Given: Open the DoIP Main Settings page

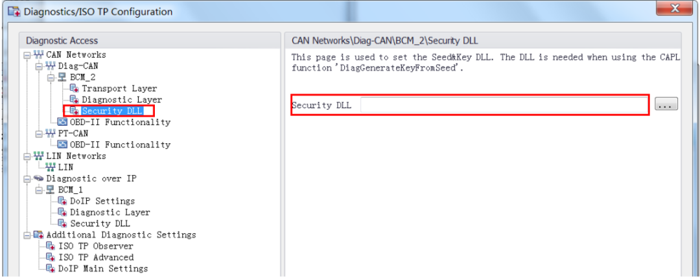Looking at the screenshot, I should (x=103, y=268).
